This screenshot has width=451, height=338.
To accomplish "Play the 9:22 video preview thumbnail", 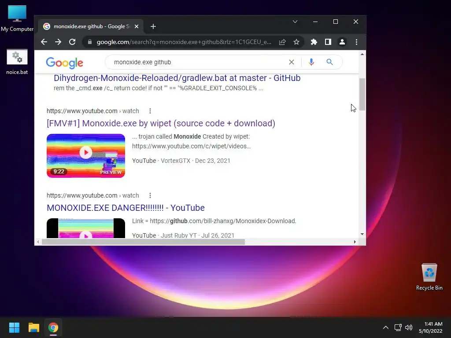I will [x=86, y=155].
